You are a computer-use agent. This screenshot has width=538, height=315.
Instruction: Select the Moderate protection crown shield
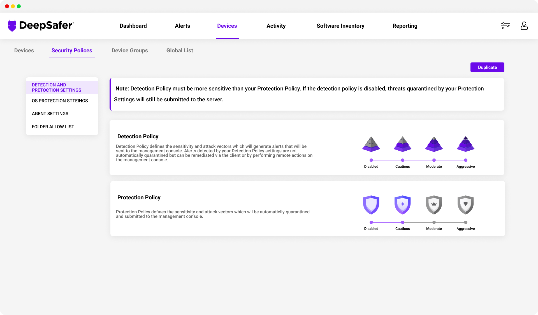coord(434,205)
